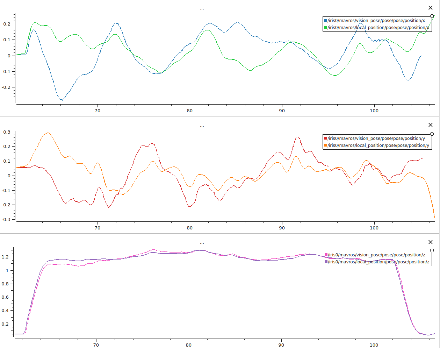This screenshot has height=348, width=440.
Task: Close the bottom z-position plot
Action: coord(431,242)
